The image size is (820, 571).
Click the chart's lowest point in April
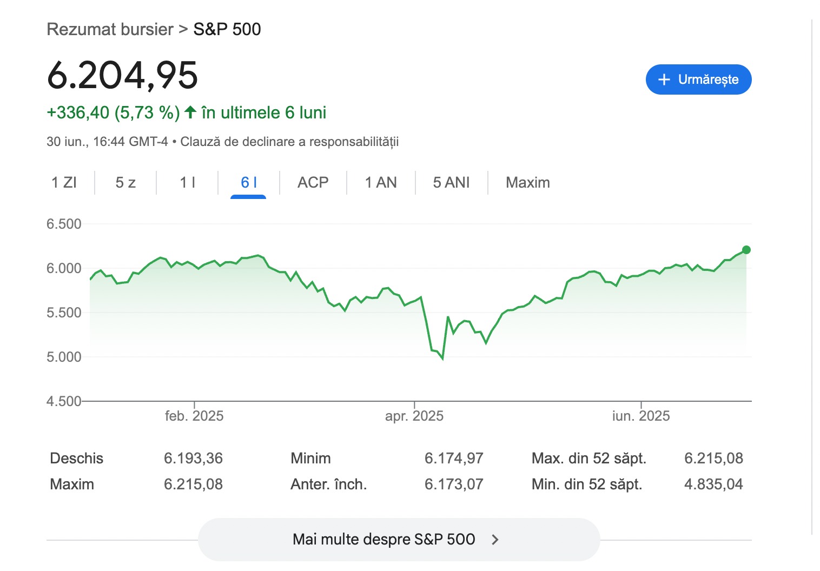tap(443, 358)
